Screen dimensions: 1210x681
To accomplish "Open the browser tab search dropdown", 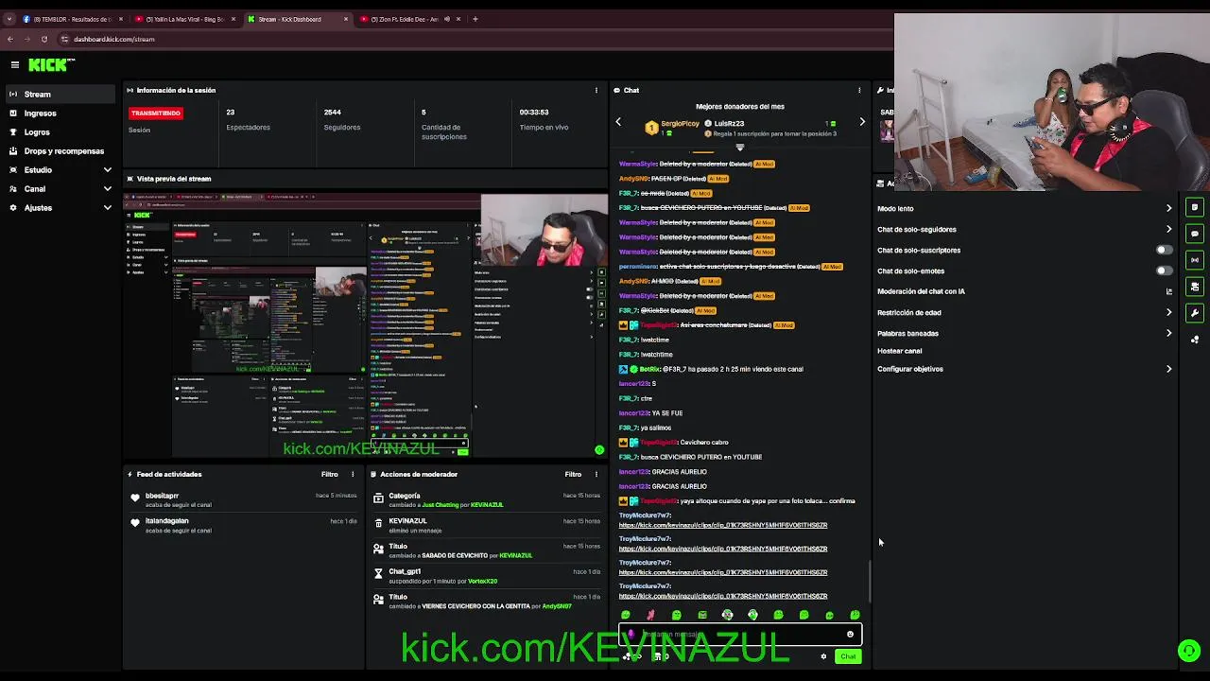I will pos(9,19).
